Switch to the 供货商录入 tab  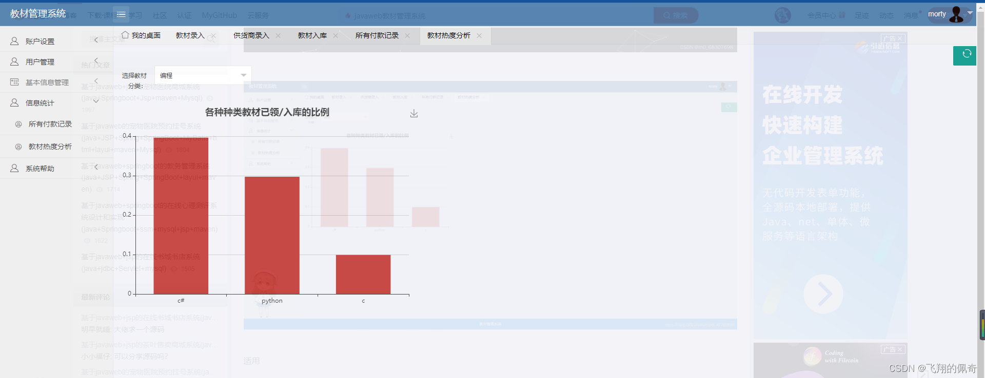click(x=251, y=35)
